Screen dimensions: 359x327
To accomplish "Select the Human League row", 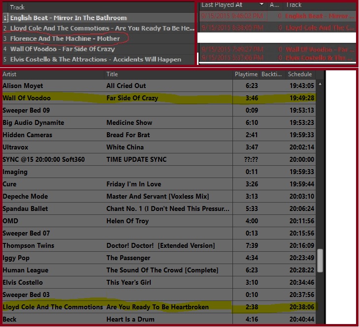I will click(x=159, y=270).
